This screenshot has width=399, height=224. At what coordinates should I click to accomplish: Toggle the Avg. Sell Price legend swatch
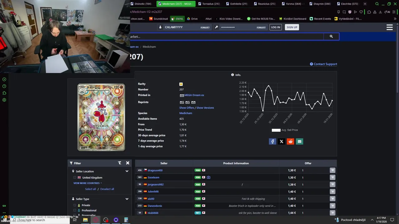[x=276, y=130]
